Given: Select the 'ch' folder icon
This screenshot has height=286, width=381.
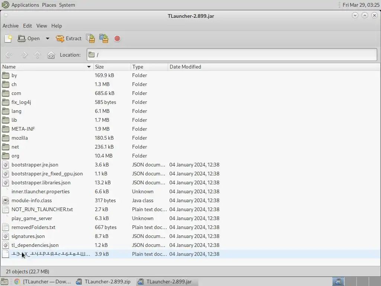Looking at the screenshot, I should pos(6,85).
